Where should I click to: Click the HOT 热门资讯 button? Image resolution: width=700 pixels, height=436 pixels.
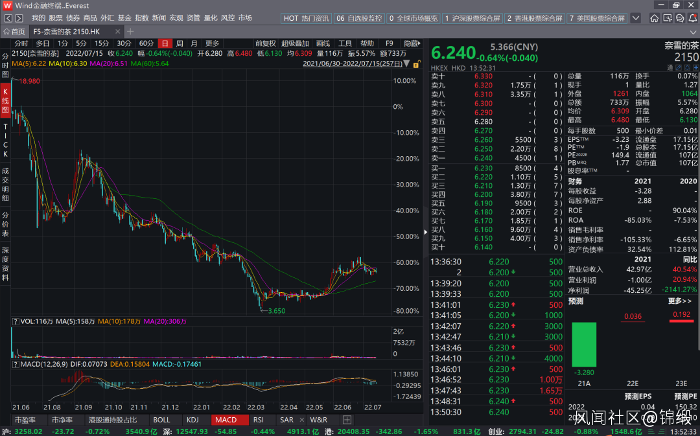[x=306, y=18]
